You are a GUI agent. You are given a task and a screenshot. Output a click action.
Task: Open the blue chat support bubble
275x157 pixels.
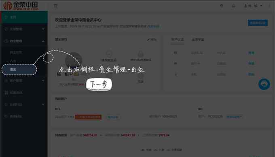coord(264,84)
